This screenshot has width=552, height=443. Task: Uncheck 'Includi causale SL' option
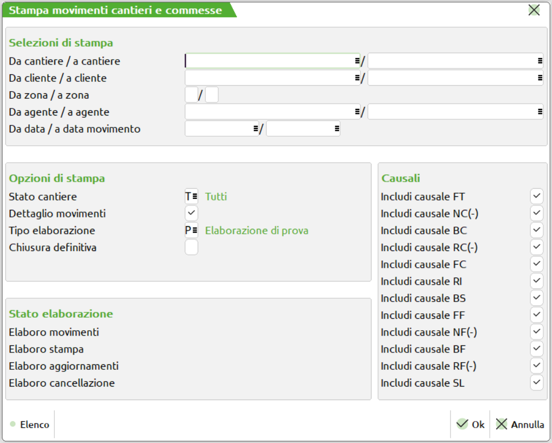pos(536,383)
